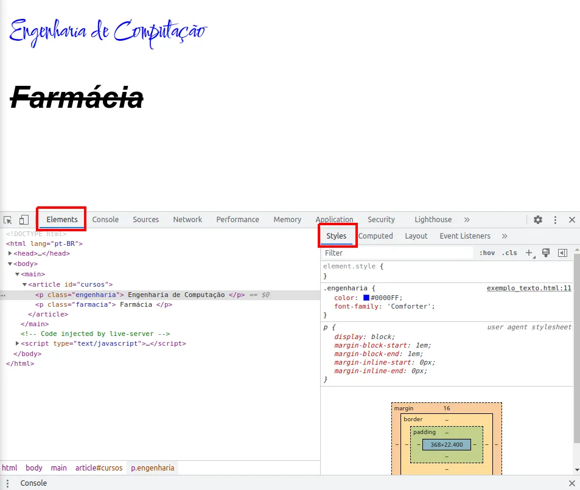The height and width of the screenshot is (490, 580).
Task: Click the new style rule plus icon
Action: click(529, 253)
